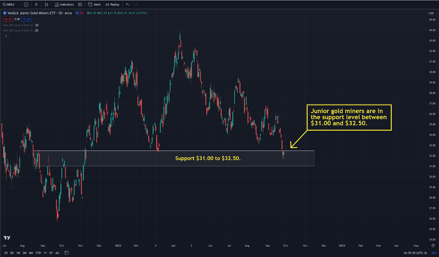Toggle the ADJ adjusted data setting

434,253
